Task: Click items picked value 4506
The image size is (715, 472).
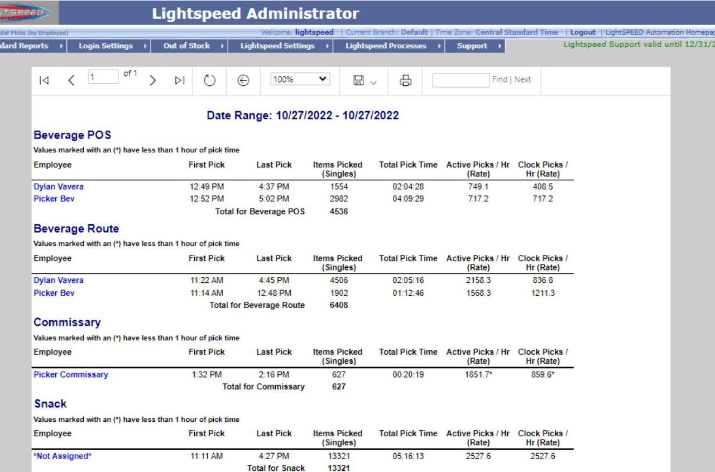Action: coord(339,280)
